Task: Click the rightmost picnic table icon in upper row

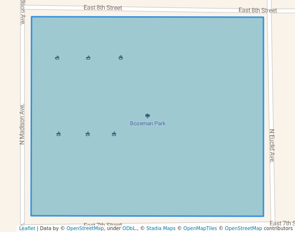Action: click(120, 58)
